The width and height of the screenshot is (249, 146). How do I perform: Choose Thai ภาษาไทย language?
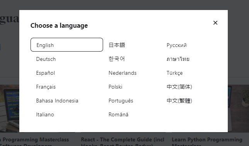[178, 59]
